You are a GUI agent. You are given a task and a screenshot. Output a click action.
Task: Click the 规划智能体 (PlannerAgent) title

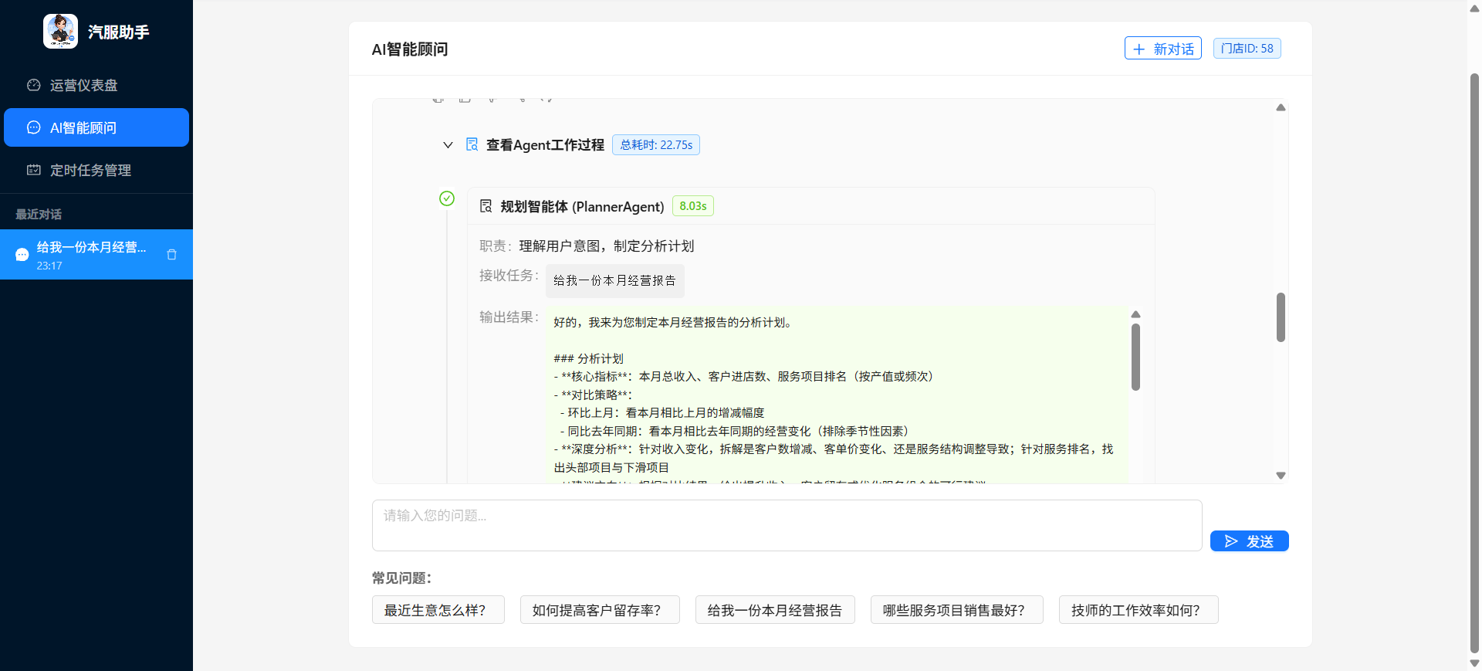pos(582,206)
